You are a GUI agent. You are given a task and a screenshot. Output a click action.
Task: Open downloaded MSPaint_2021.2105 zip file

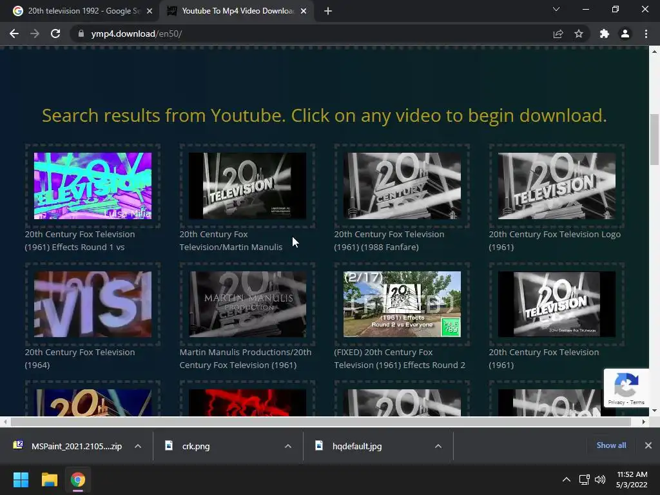(67, 446)
